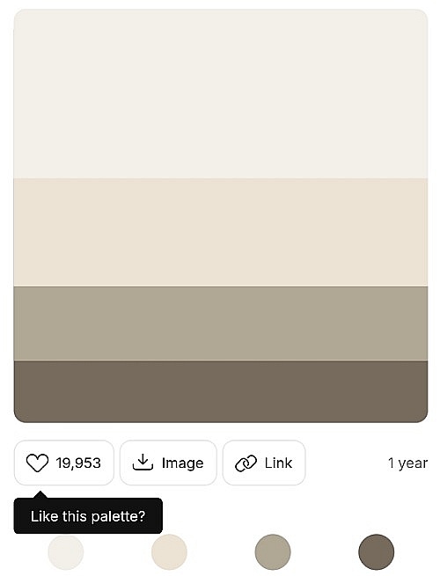The height and width of the screenshot is (576, 440).
Task: Click the palette's rounded bottom-left corner
Action: pyautogui.click(x=19, y=417)
